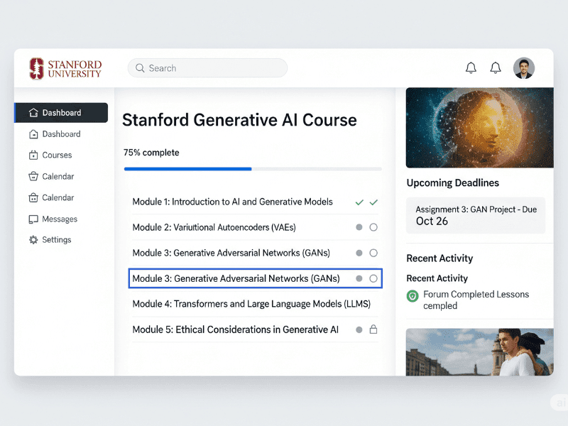Image resolution: width=568 pixels, height=426 pixels.
Task: Click gray dot on unhighlighted Module 3 row
Action: point(359,253)
